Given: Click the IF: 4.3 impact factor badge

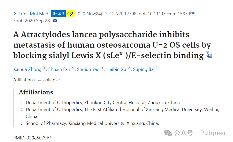Looking at the screenshot, I should coord(58,14).
